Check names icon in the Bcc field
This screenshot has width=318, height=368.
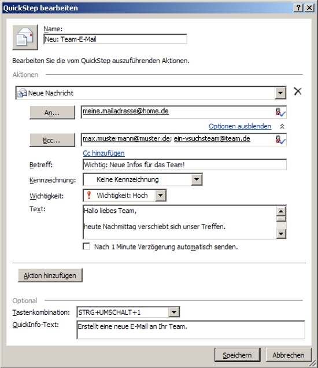tap(280, 139)
